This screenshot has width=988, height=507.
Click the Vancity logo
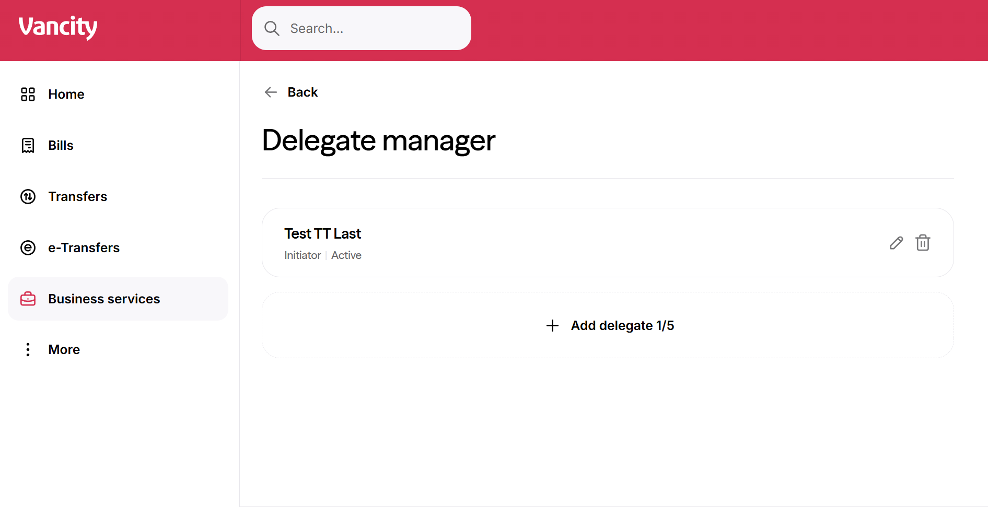[58, 27]
